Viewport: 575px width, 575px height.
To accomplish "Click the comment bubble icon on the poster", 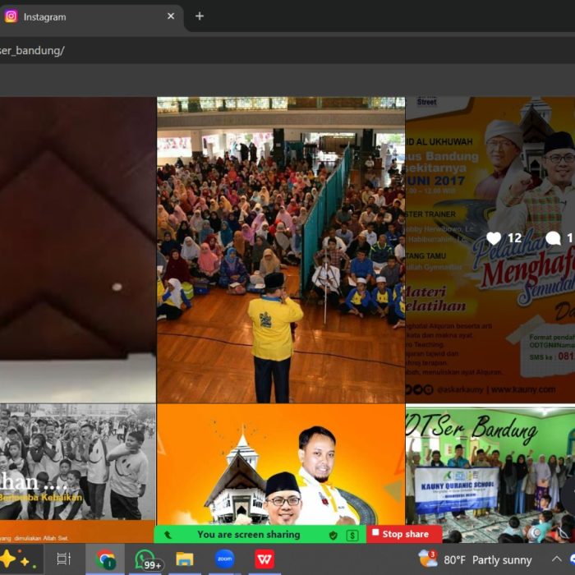I will tap(553, 238).
